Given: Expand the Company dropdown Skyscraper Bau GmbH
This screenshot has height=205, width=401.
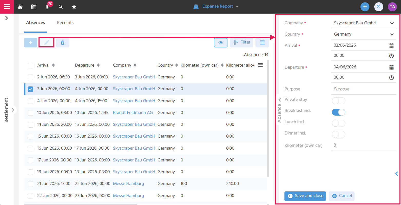Looking at the screenshot, I should point(364,23).
